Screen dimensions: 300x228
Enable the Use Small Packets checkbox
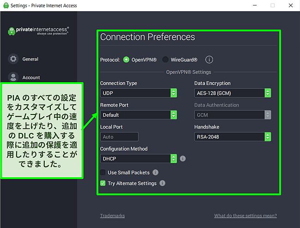(x=103, y=173)
